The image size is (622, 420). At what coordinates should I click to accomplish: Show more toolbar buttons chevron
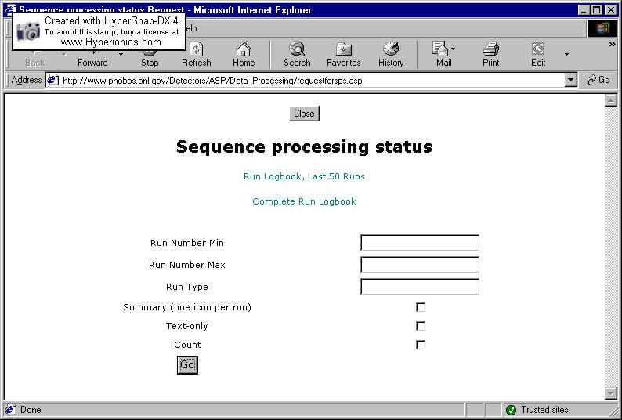pos(612,45)
